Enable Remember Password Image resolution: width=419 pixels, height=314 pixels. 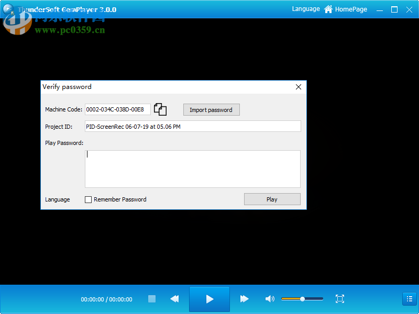pos(88,199)
